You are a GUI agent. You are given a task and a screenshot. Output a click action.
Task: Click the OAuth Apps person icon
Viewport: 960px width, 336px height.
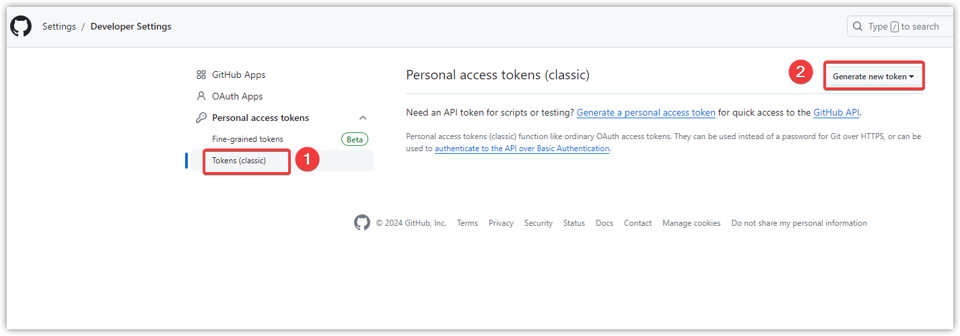pos(201,96)
